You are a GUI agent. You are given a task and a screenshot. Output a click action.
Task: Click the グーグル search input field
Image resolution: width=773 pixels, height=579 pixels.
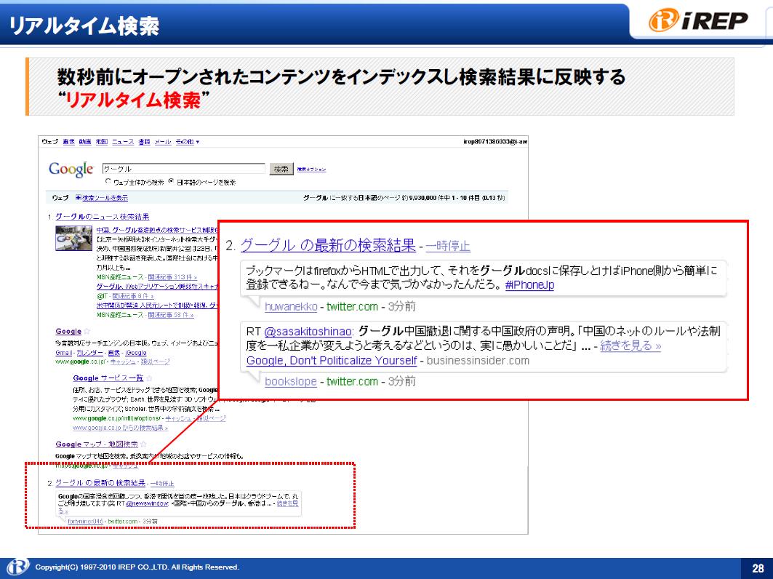[183, 169]
